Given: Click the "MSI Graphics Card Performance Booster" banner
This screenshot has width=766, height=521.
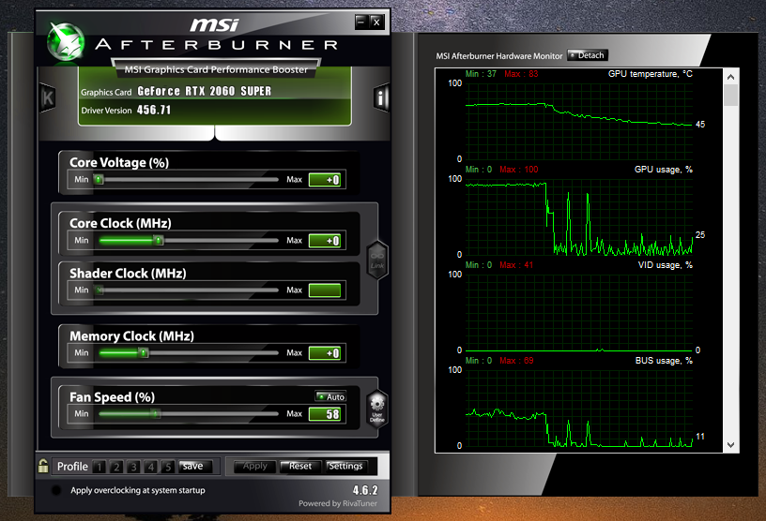Looking at the screenshot, I should click(216, 69).
